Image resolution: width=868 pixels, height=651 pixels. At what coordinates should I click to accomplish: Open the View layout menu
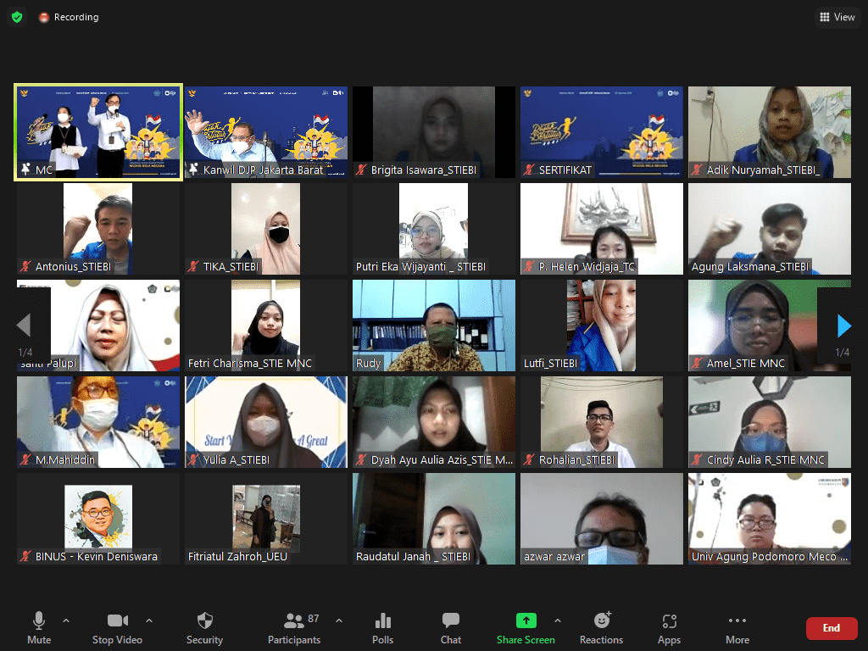pos(837,17)
